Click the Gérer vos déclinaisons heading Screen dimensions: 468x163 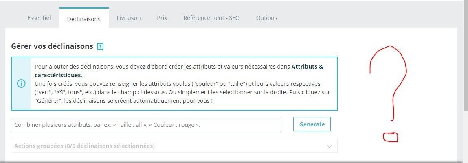point(52,46)
